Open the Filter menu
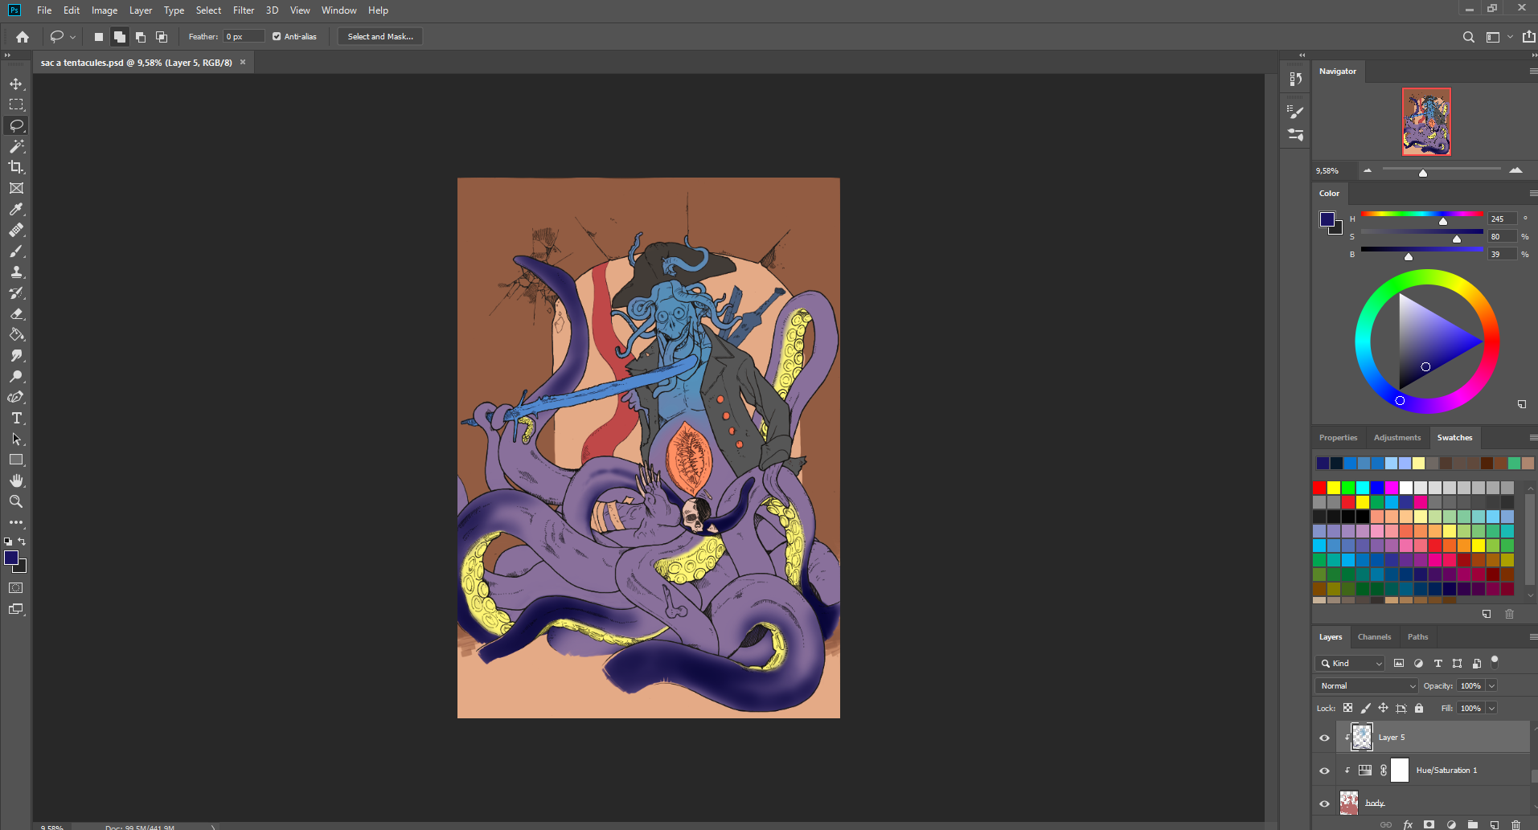The height and width of the screenshot is (830, 1538). click(x=243, y=10)
